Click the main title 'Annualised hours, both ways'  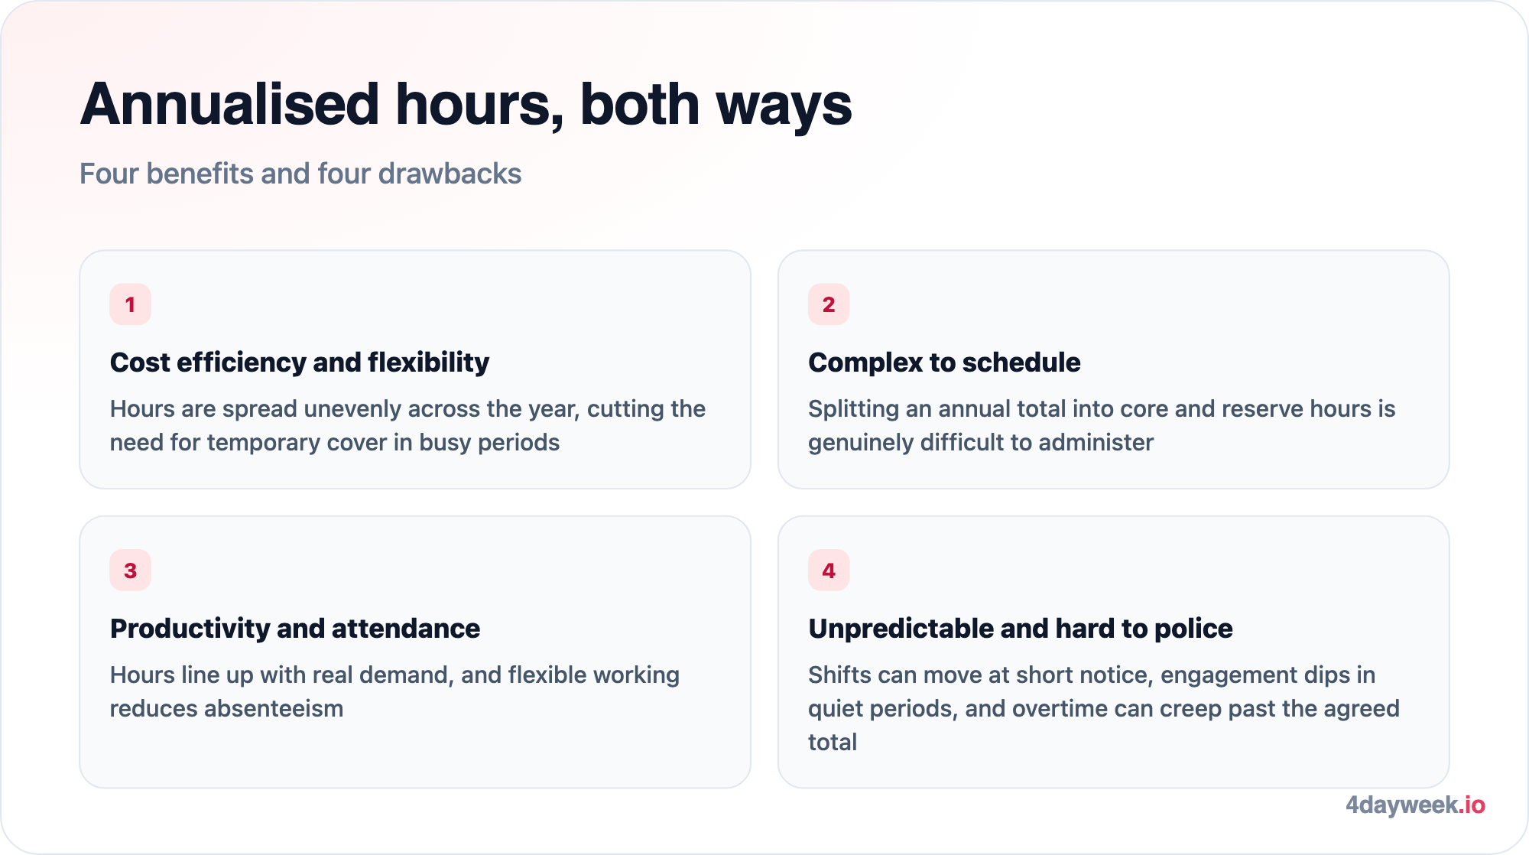click(x=466, y=104)
